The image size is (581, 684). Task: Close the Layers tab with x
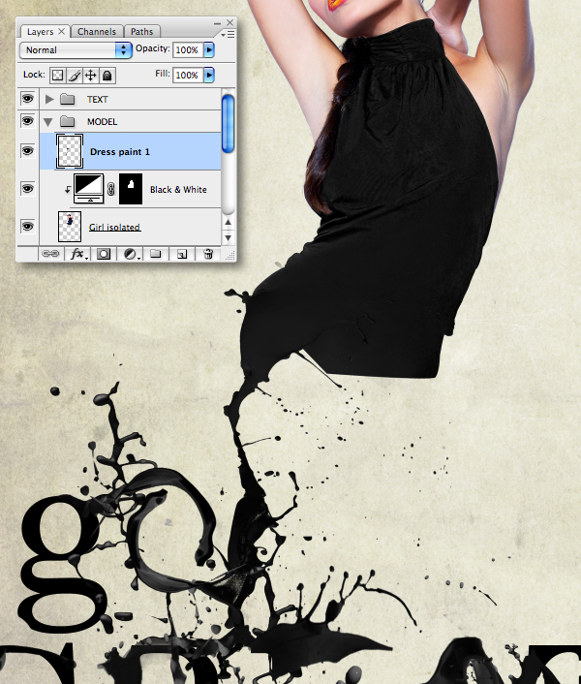[61, 31]
